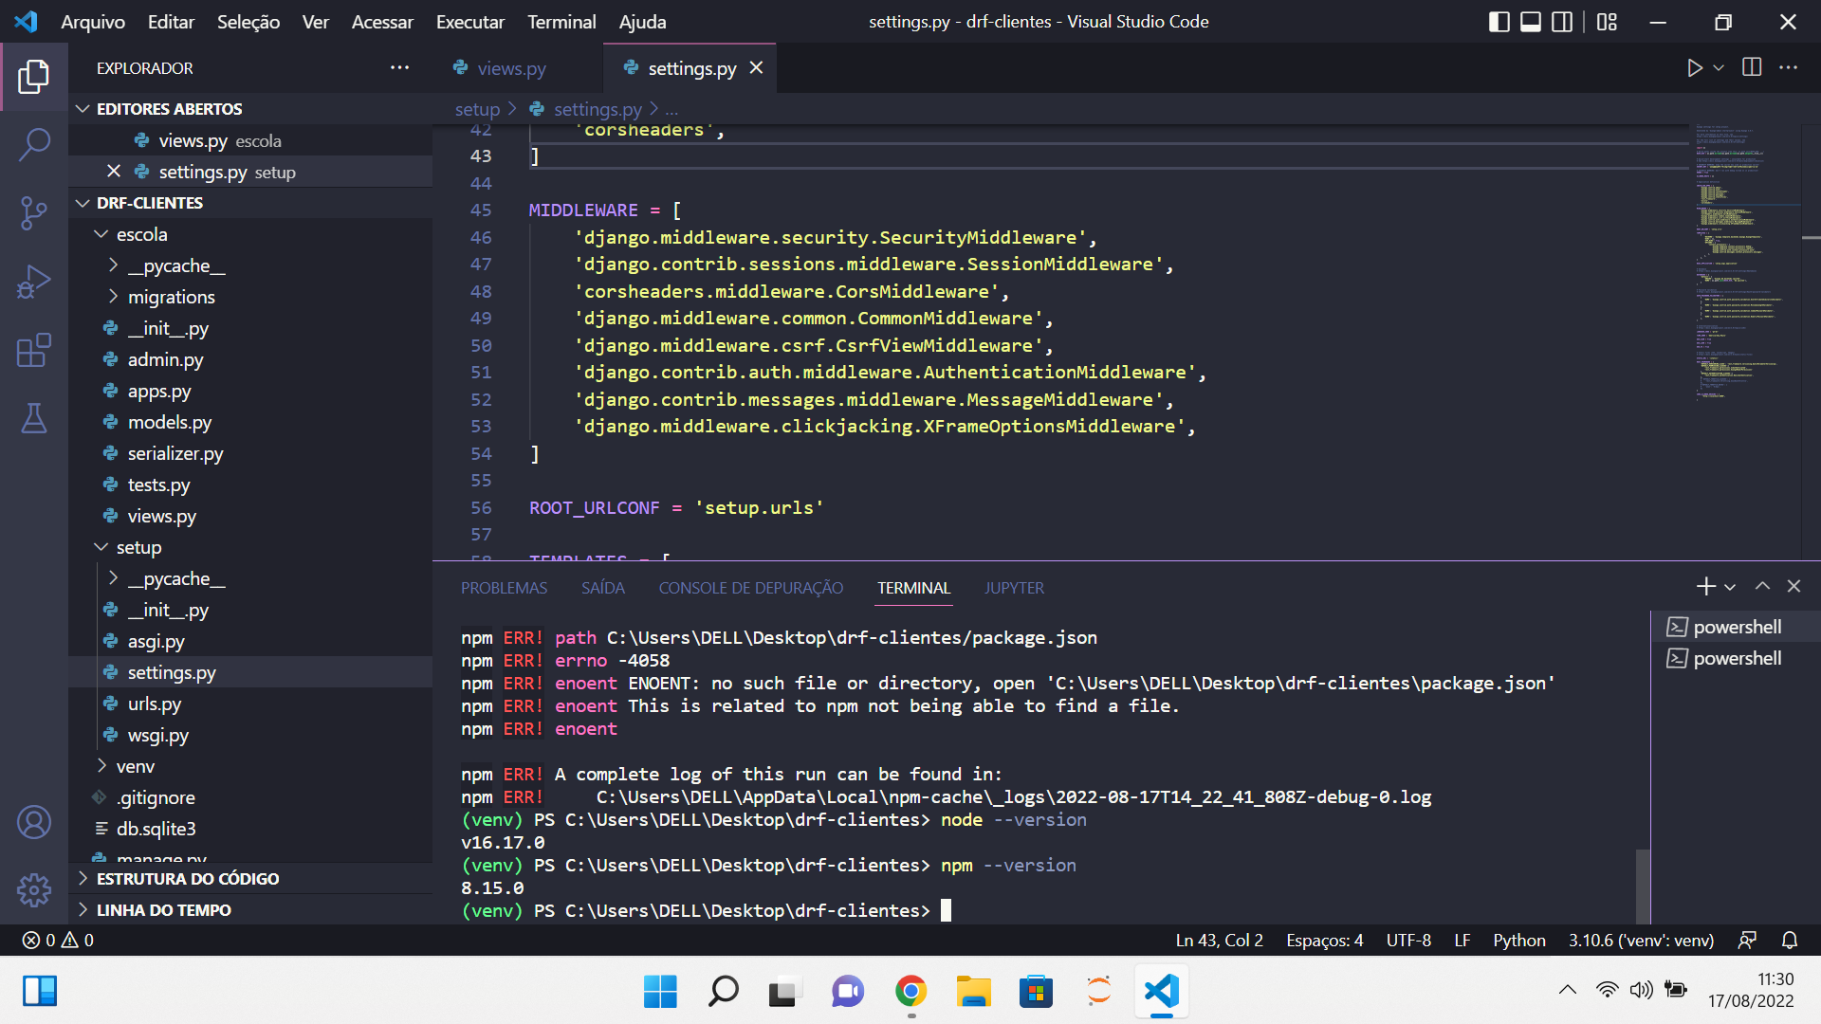Switch to the Problemas panel tab
The width and height of the screenshot is (1821, 1024).
[505, 588]
